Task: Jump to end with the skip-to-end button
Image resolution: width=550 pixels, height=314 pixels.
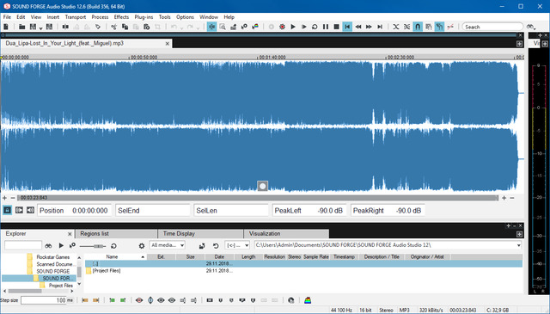Action: [380, 27]
